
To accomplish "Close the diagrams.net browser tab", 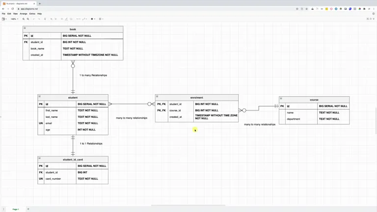I will click(34, 3).
